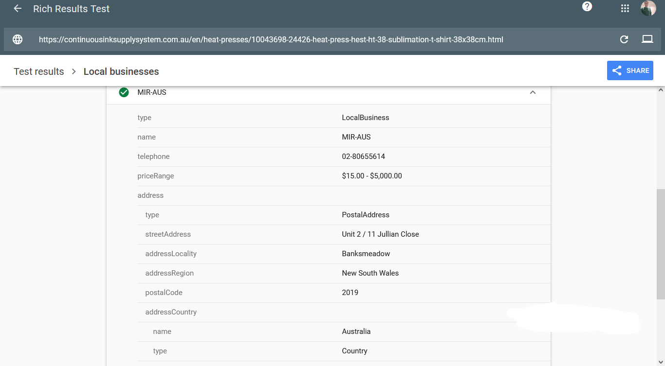The height and width of the screenshot is (366, 665).
Task: Click the priceRange property label
Action: point(156,176)
